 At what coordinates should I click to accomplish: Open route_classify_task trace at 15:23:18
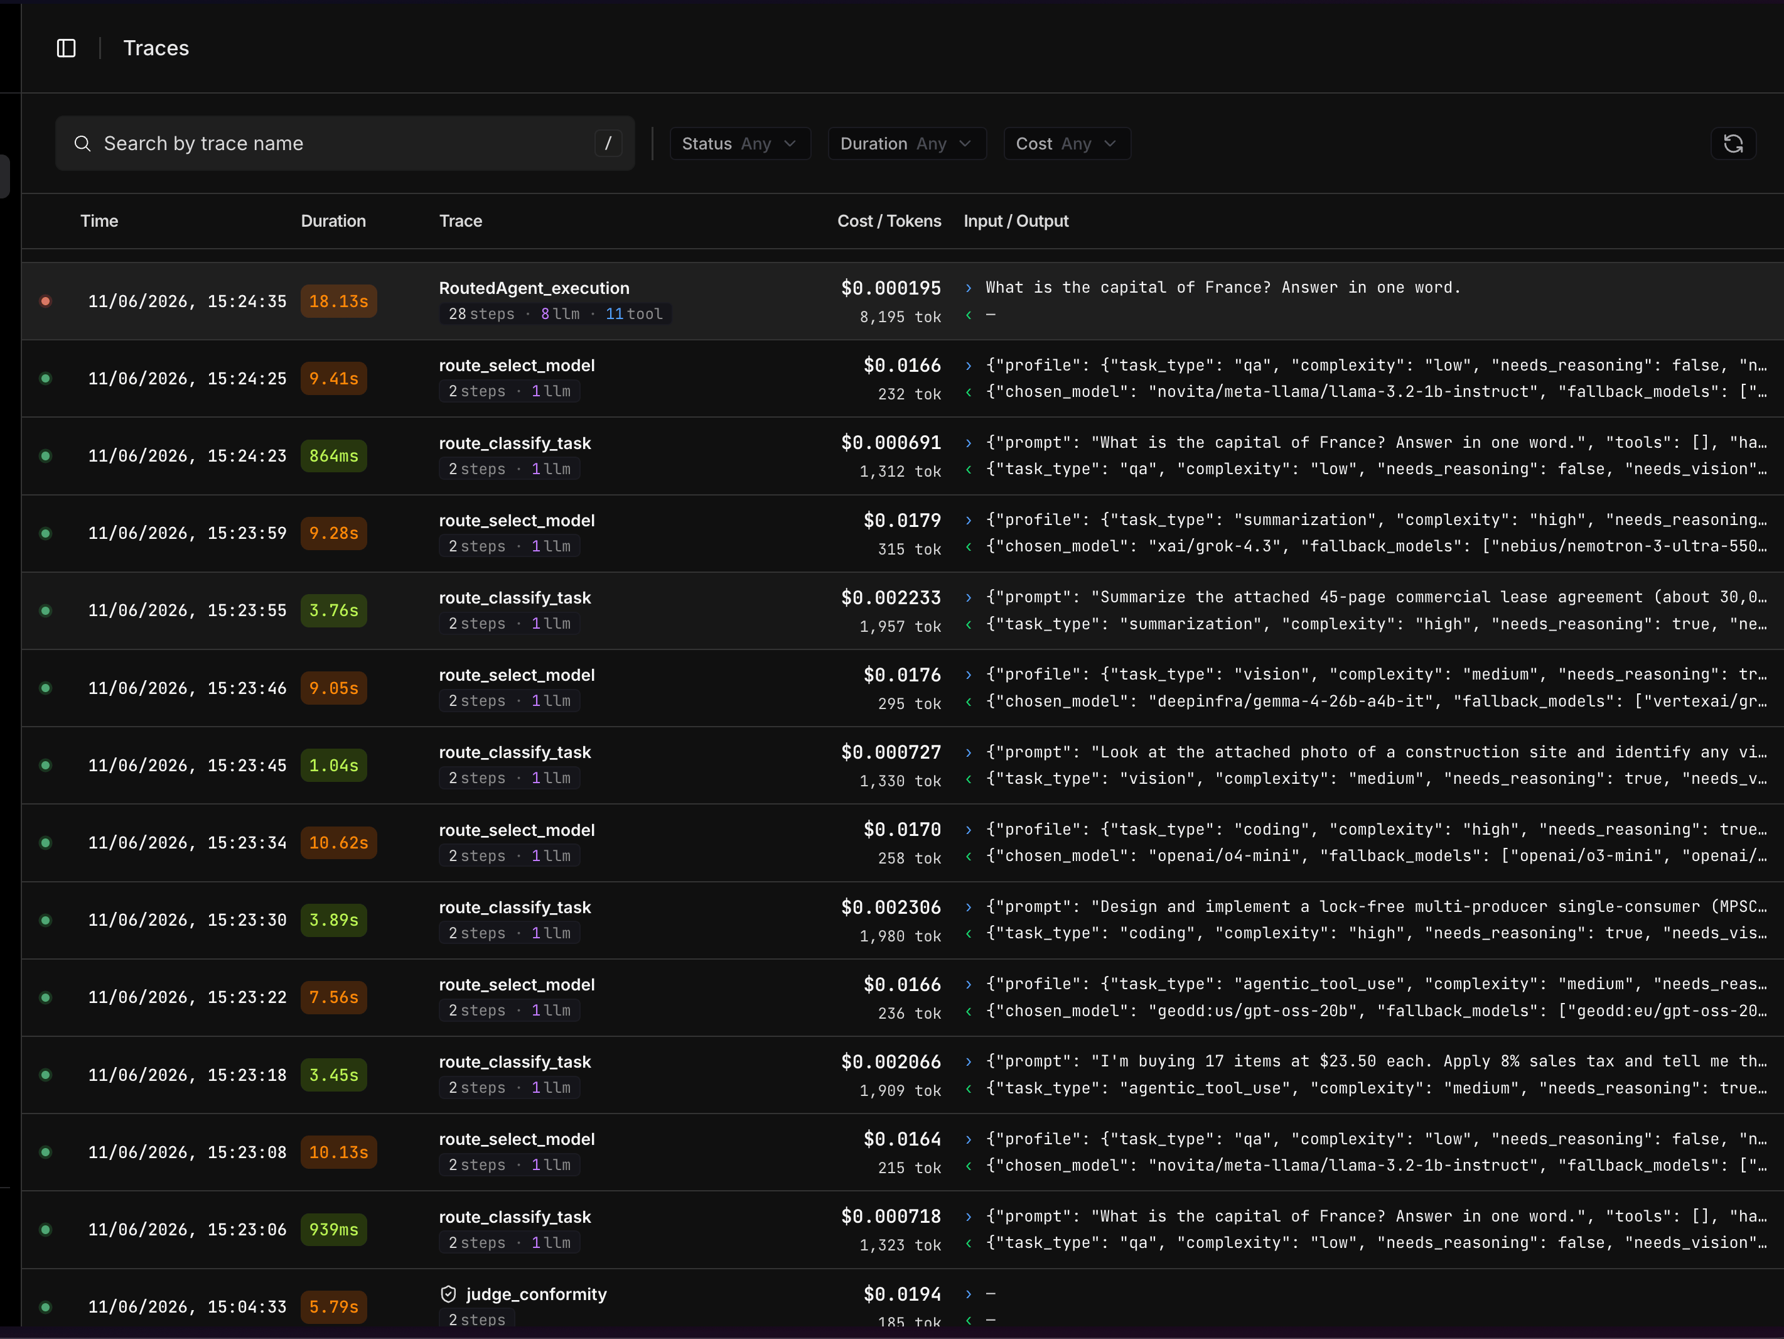515,1062
